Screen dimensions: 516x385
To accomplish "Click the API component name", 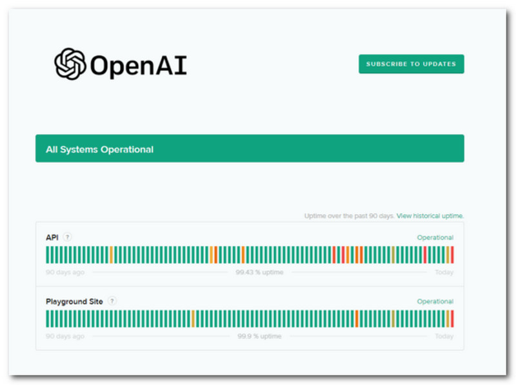I will [x=52, y=237].
